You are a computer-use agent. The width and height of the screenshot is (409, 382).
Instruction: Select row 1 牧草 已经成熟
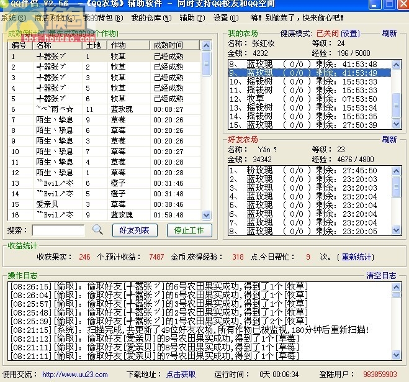point(105,57)
